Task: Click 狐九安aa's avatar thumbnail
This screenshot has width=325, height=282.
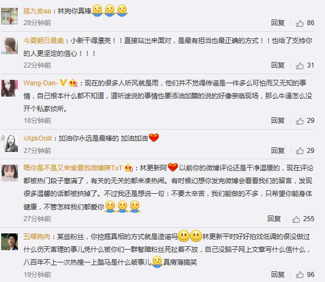Action: pyautogui.click(x=10, y=16)
